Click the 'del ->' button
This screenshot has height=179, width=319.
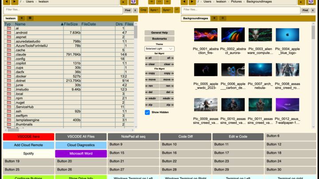[167, 92]
